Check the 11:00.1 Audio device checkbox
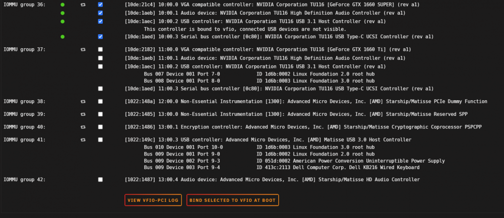504x218 pixels. 100,58
